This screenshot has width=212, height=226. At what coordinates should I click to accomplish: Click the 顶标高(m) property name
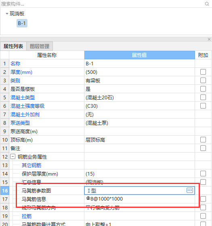(x=21, y=140)
